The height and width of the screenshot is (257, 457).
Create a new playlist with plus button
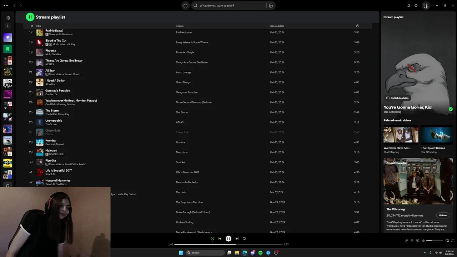pyautogui.click(x=7, y=26)
